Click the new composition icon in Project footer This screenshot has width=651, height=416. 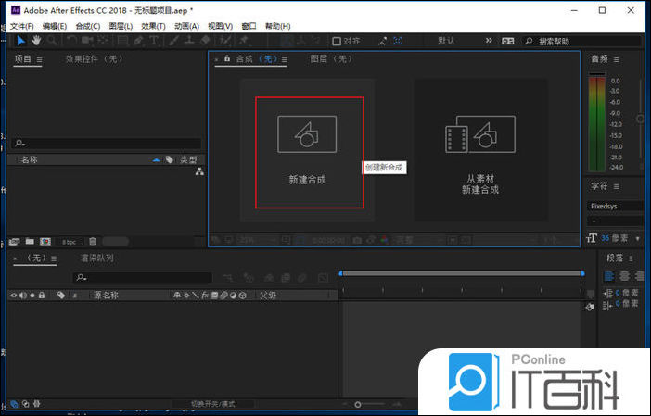pos(45,241)
